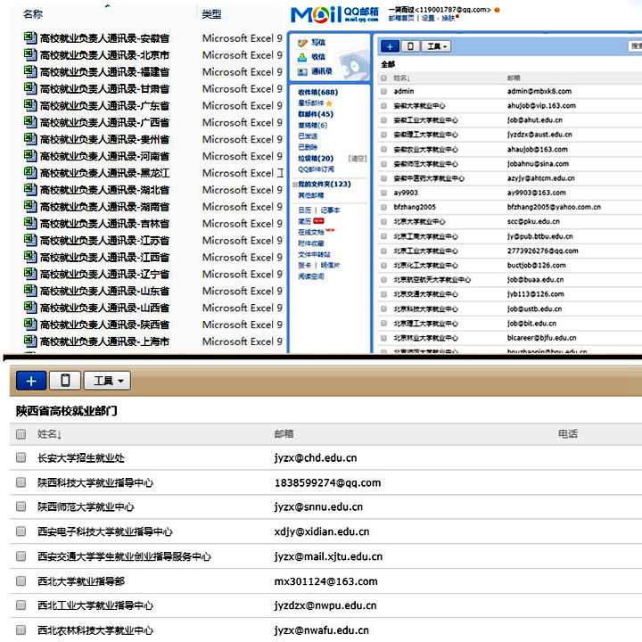Screen dimensions: 642x642
Task: Open the 通讯录 contacts icon in sidebar
Action: [303, 71]
